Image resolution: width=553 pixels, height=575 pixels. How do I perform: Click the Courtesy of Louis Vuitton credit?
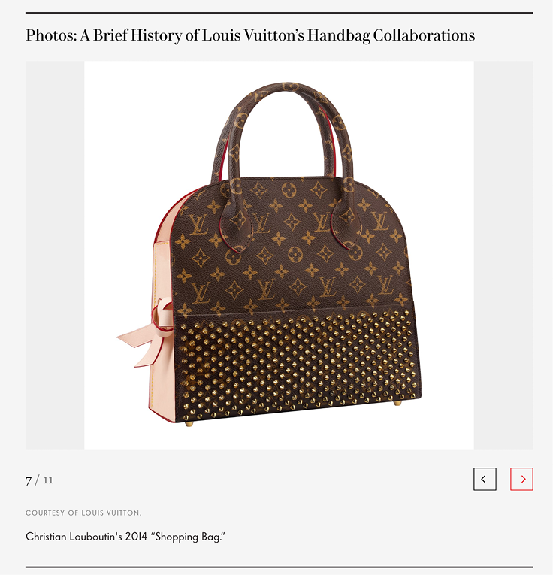point(83,513)
